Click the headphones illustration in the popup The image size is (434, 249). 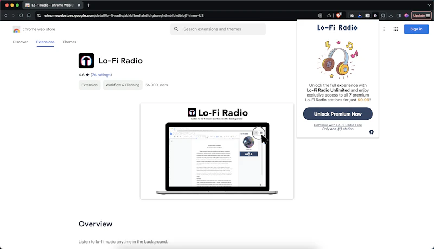(337, 59)
